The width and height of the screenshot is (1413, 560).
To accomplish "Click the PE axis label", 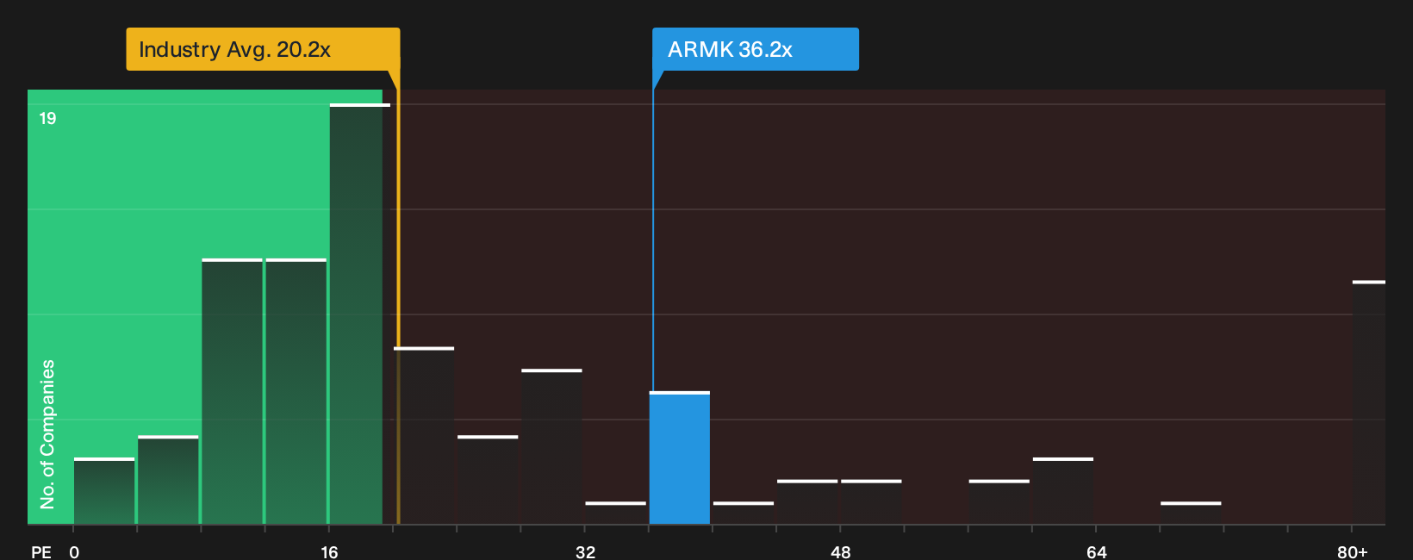I will [x=41, y=551].
